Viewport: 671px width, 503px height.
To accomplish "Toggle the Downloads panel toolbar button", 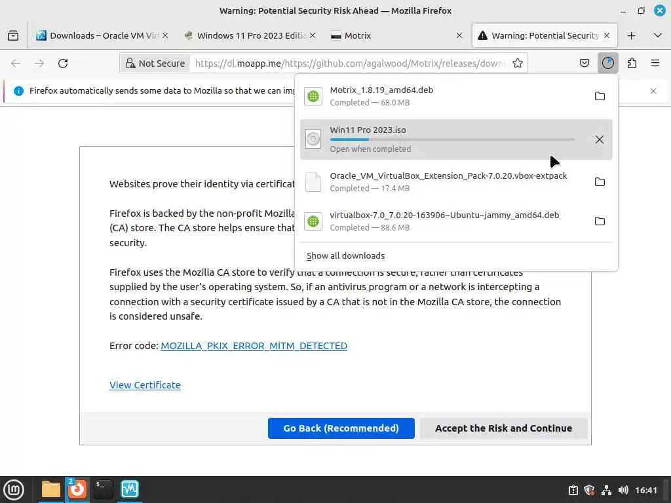I will point(607,64).
